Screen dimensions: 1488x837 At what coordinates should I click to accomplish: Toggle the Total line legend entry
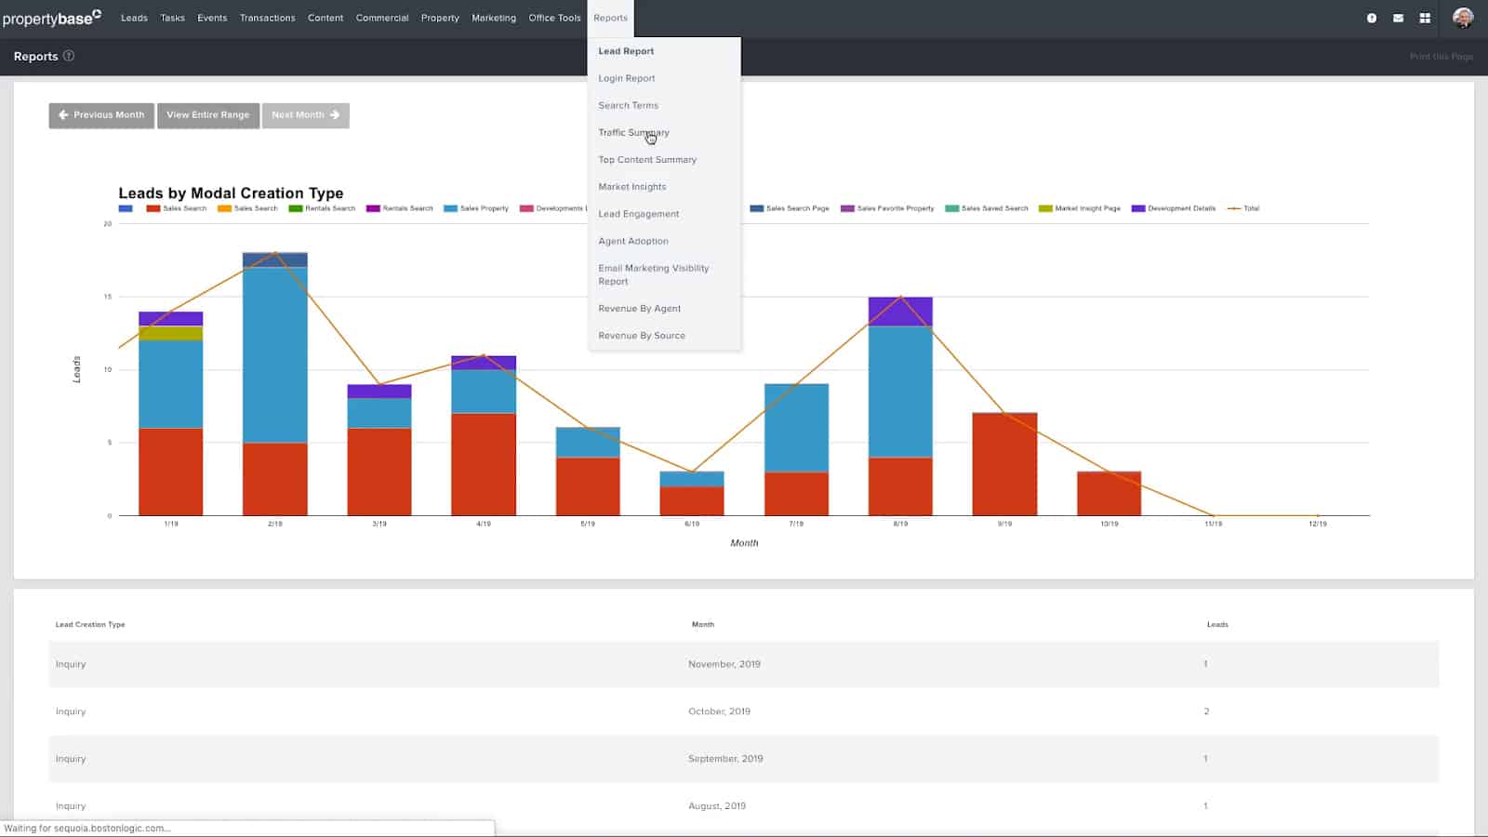1243,208
